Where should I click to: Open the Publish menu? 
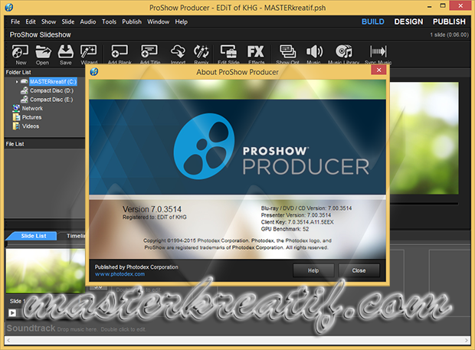click(x=132, y=21)
